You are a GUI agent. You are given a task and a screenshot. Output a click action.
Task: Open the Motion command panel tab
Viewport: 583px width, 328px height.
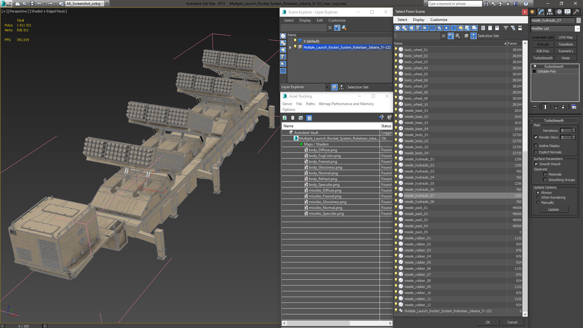[x=559, y=12]
